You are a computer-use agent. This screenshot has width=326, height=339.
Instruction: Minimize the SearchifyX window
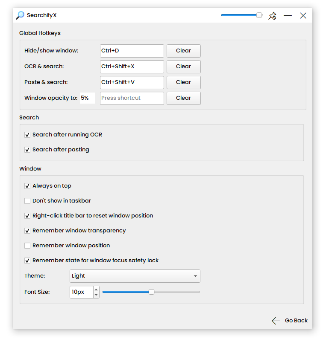tap(288, 16)
